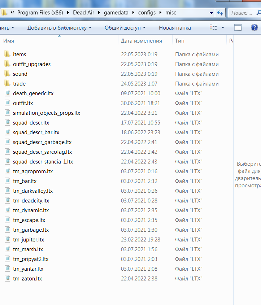Screen dimensions: 261x305
Task: Click the outfit.ltx file icon
Action: pyautogui.click(x=7, y=103)
